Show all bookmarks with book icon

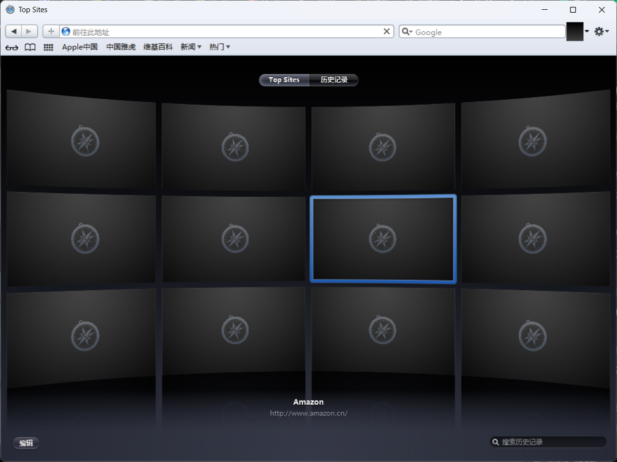point(30,47)
